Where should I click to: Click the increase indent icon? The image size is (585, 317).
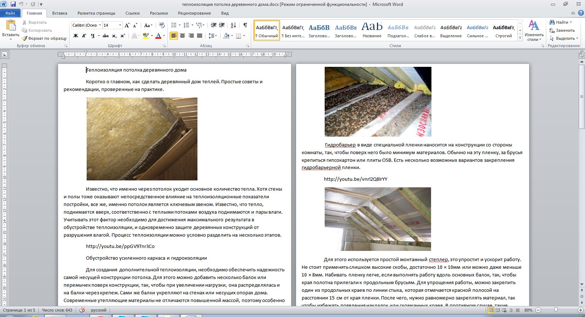click(222, 25)
